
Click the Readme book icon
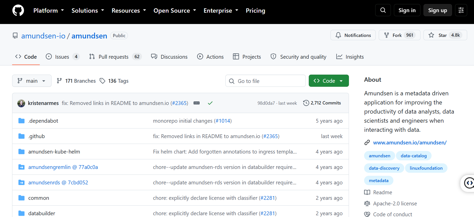click(x=367, y=192)
